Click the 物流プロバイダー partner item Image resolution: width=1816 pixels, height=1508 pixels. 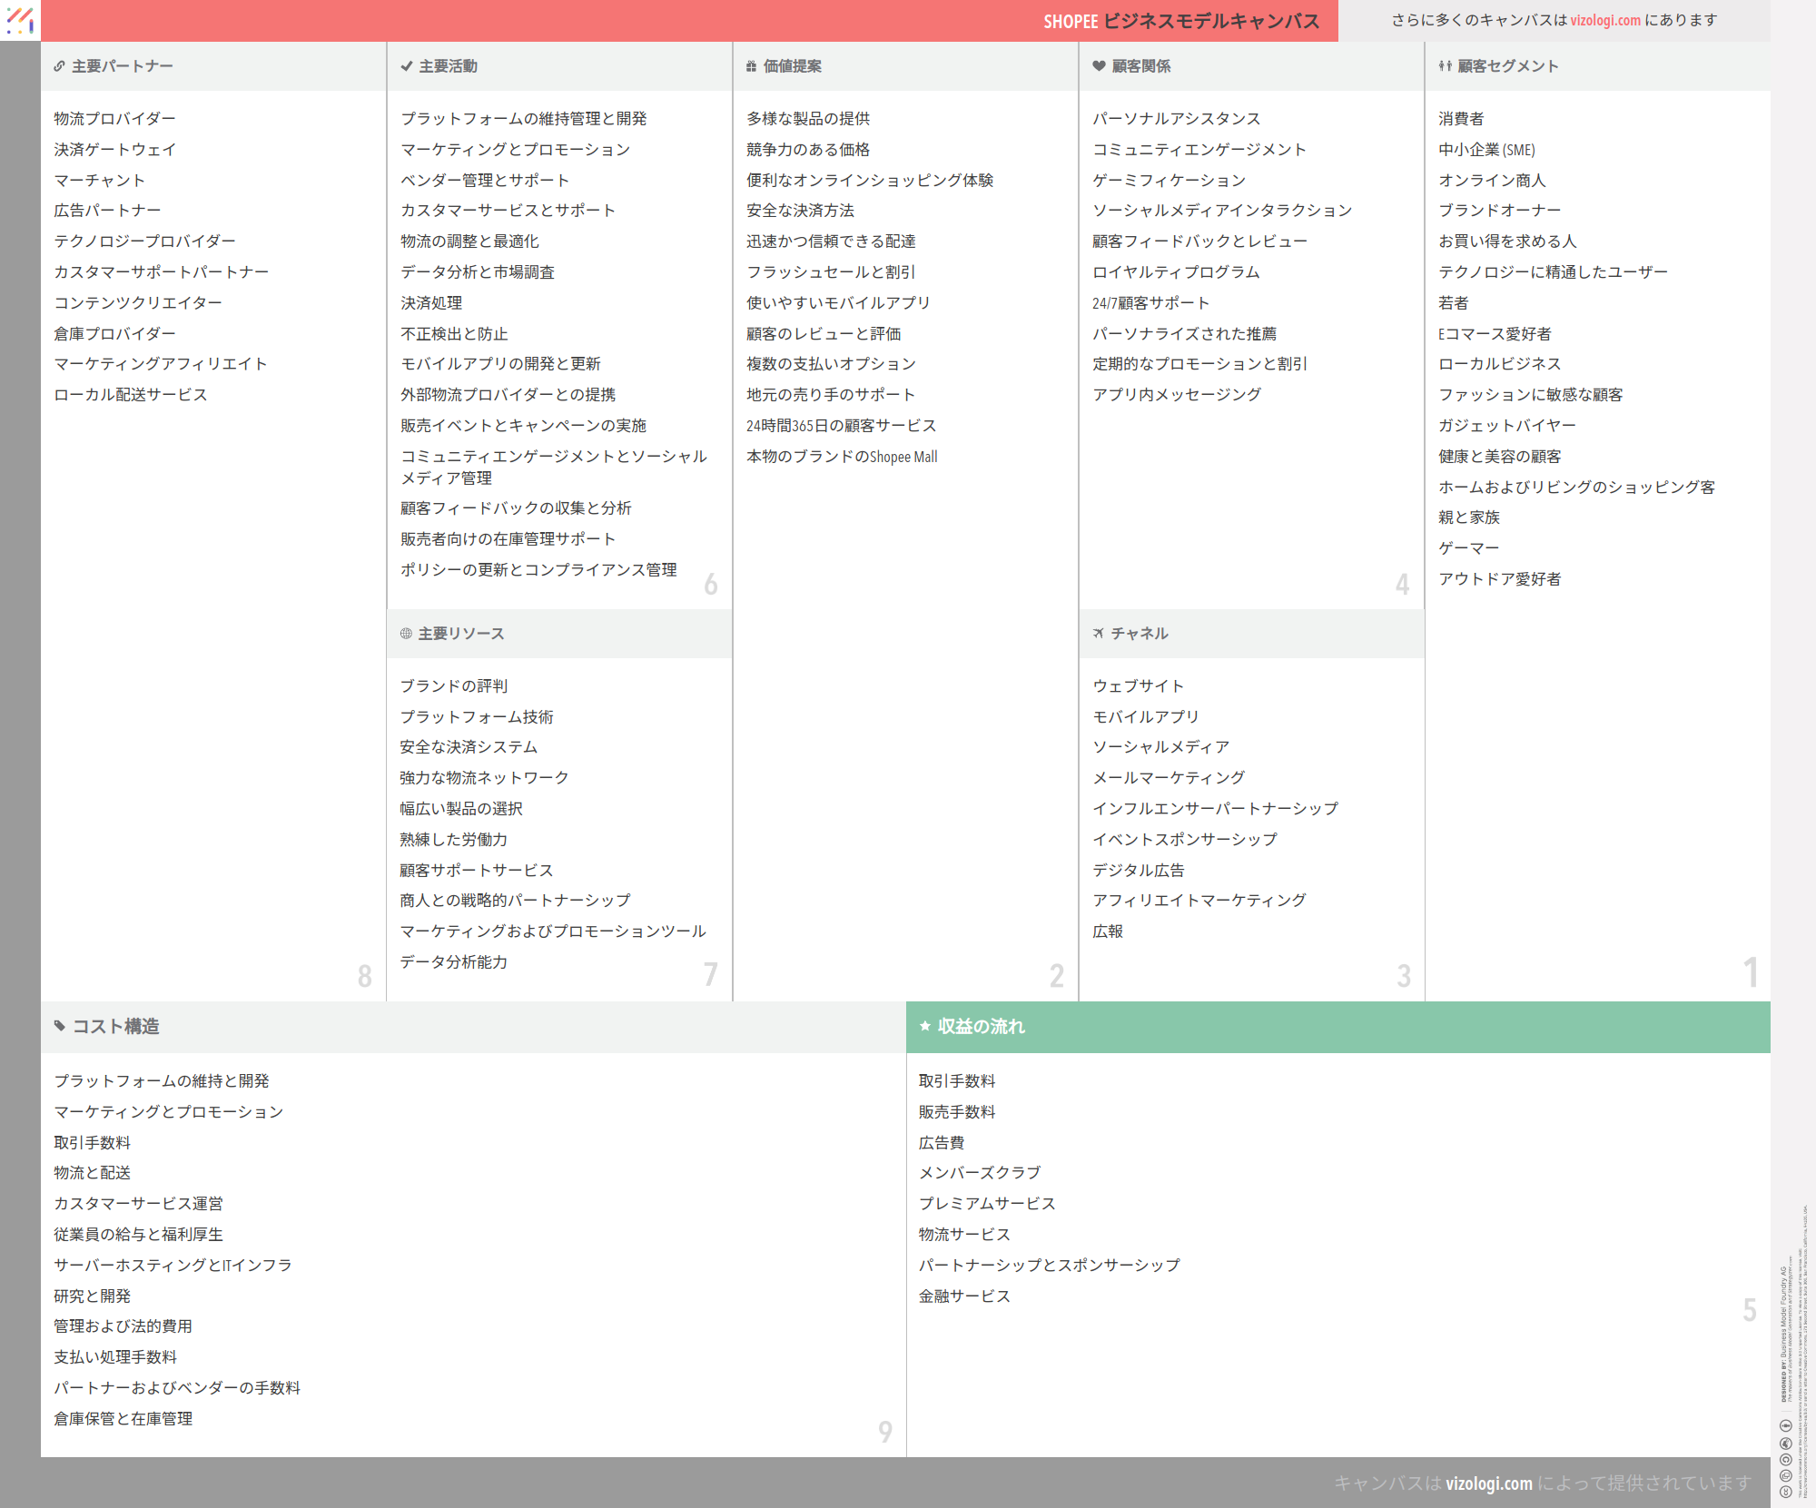pyautogui.click(x=114, y=119)
